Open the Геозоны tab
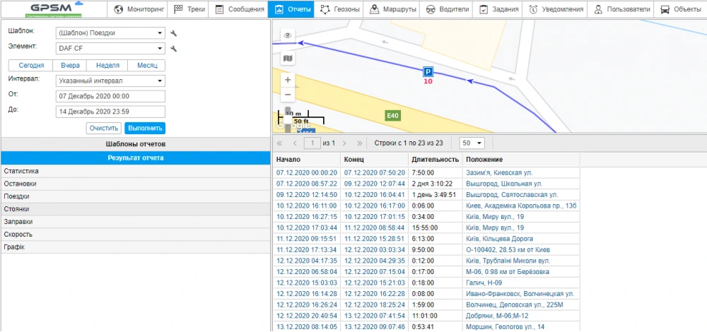This screenshot has width=707, height=332. pos(339,10)
